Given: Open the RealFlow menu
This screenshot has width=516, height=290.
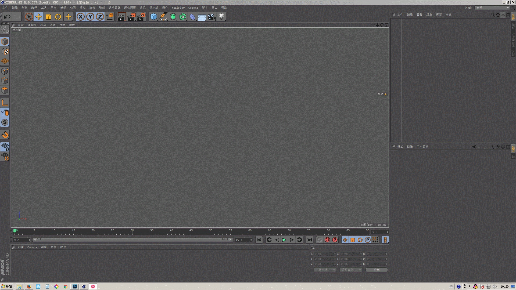Looking at the screenshot, I should click(x=178, y=8).
